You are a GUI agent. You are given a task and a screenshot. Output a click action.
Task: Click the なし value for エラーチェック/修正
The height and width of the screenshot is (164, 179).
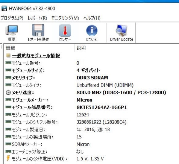pyautogui.click(x=80, y=152)
